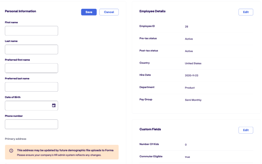The height and width of the screenshot is (164, 262).
Task: Click the Preferred first name label
Action: pyautogui.click(x=18, y=60)
